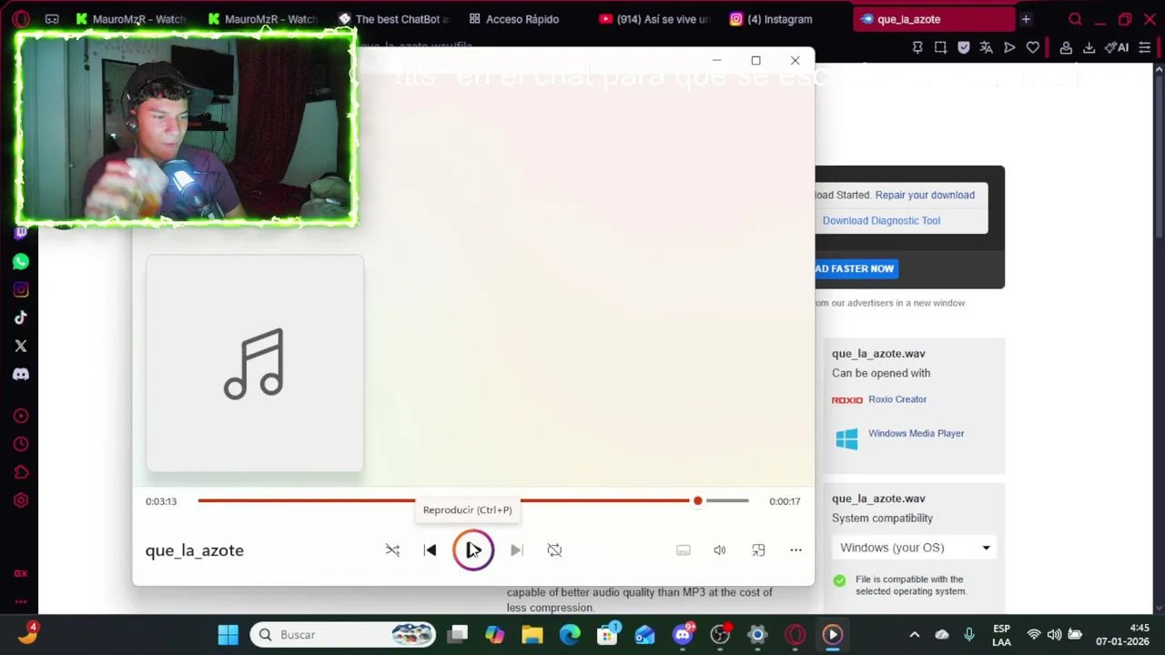Screen dimensions: 1165x655
Task: Click the pin icon in address bar
Action: tap(917, 47)
